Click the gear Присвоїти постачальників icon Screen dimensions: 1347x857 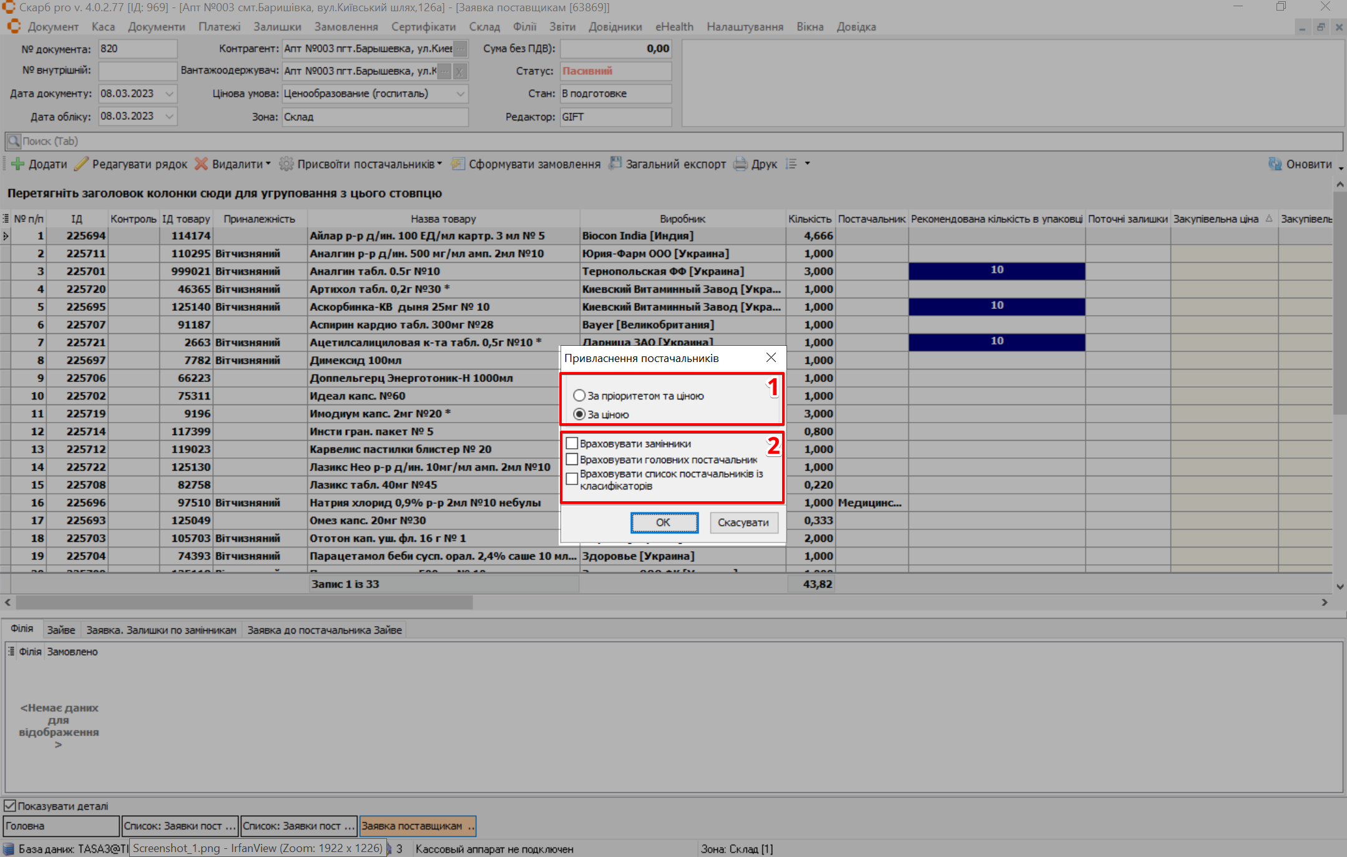point(287,164)
